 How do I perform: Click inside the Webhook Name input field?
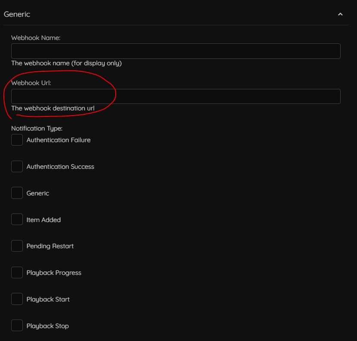[x=175, y=51]
